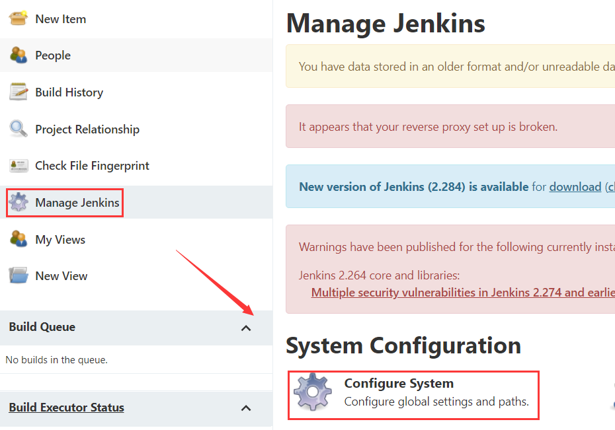
Task: Click 'Warnings have been published' message text
Action: [x=457, y=247]
